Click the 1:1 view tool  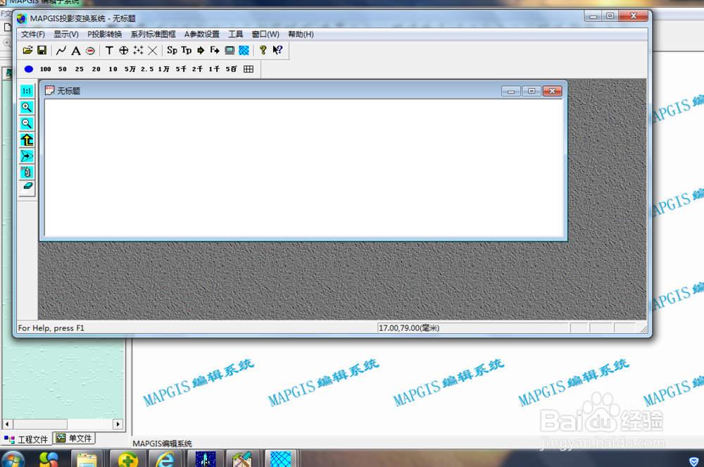pyautogui.click(x=27, y=91)
